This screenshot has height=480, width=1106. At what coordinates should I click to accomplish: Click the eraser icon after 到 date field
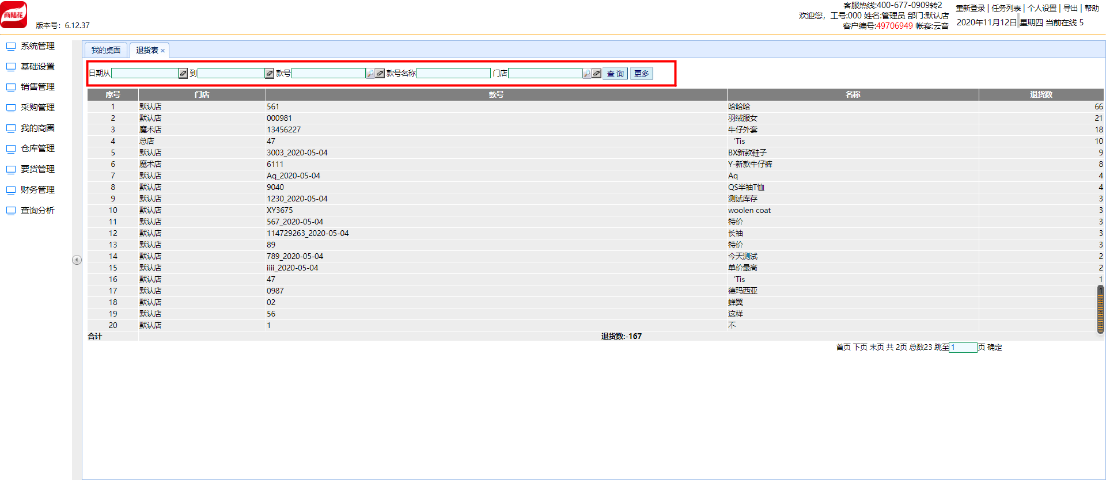(269, 73)
